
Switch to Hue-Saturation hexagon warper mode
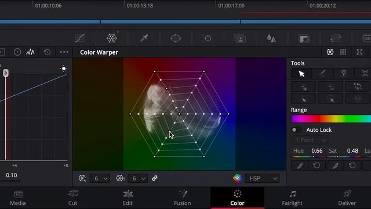click(330, 52)
